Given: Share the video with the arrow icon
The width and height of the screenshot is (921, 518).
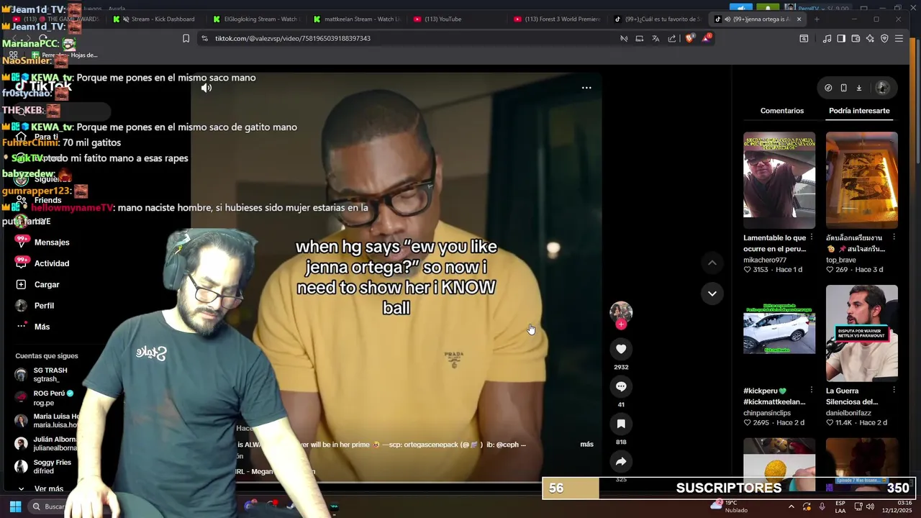Looking at the screenshot, I should pyautogui.click(x=621, y=461).
